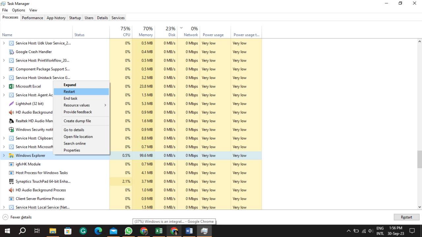This screenshot has height=237, width=422.
Task: Select the Lightshot (32 bit) process icon
Action: point(11,104)
